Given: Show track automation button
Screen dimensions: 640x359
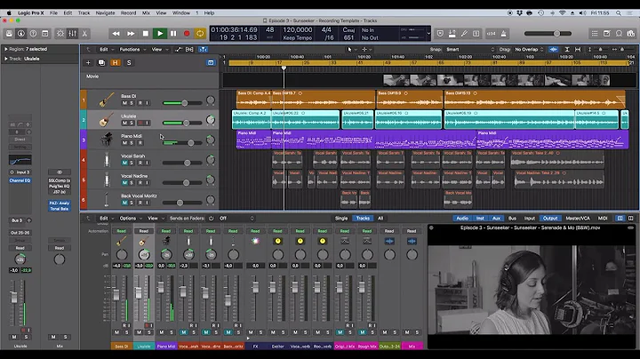Looking at the screenshot, I should [179, 50].
